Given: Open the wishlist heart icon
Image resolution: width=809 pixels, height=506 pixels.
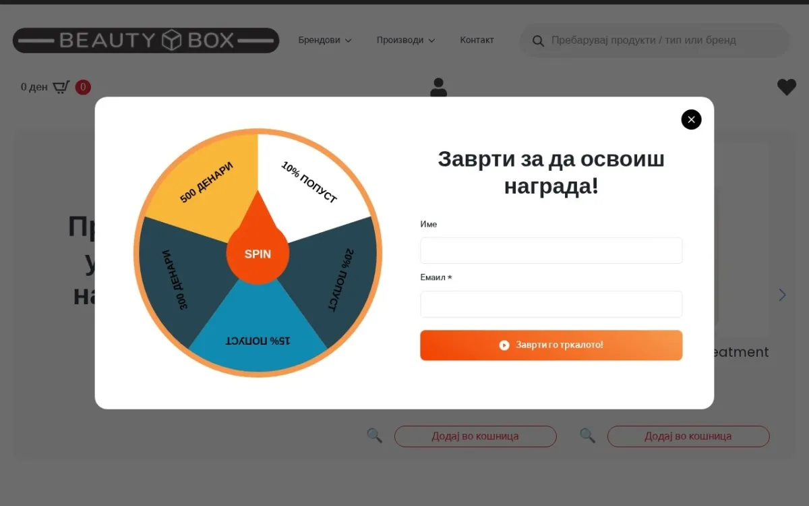Looking at the screenshot, I should (787, 87).
